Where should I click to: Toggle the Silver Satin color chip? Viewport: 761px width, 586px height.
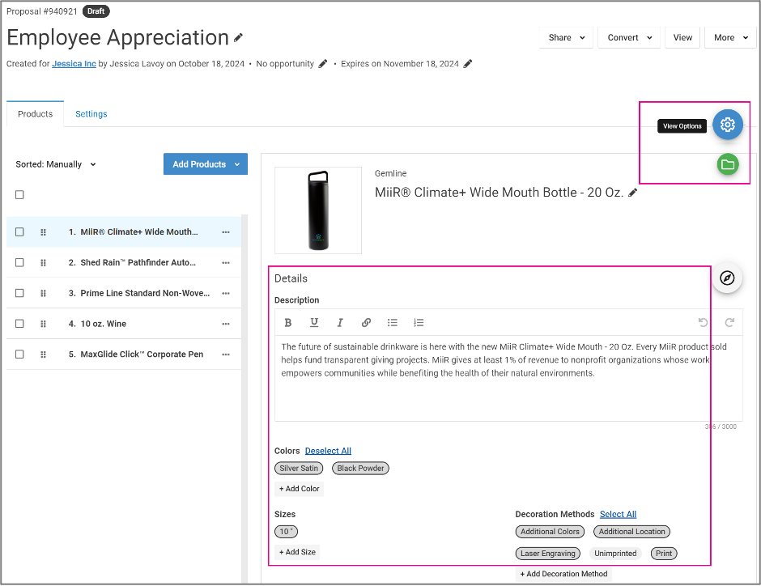299,469
